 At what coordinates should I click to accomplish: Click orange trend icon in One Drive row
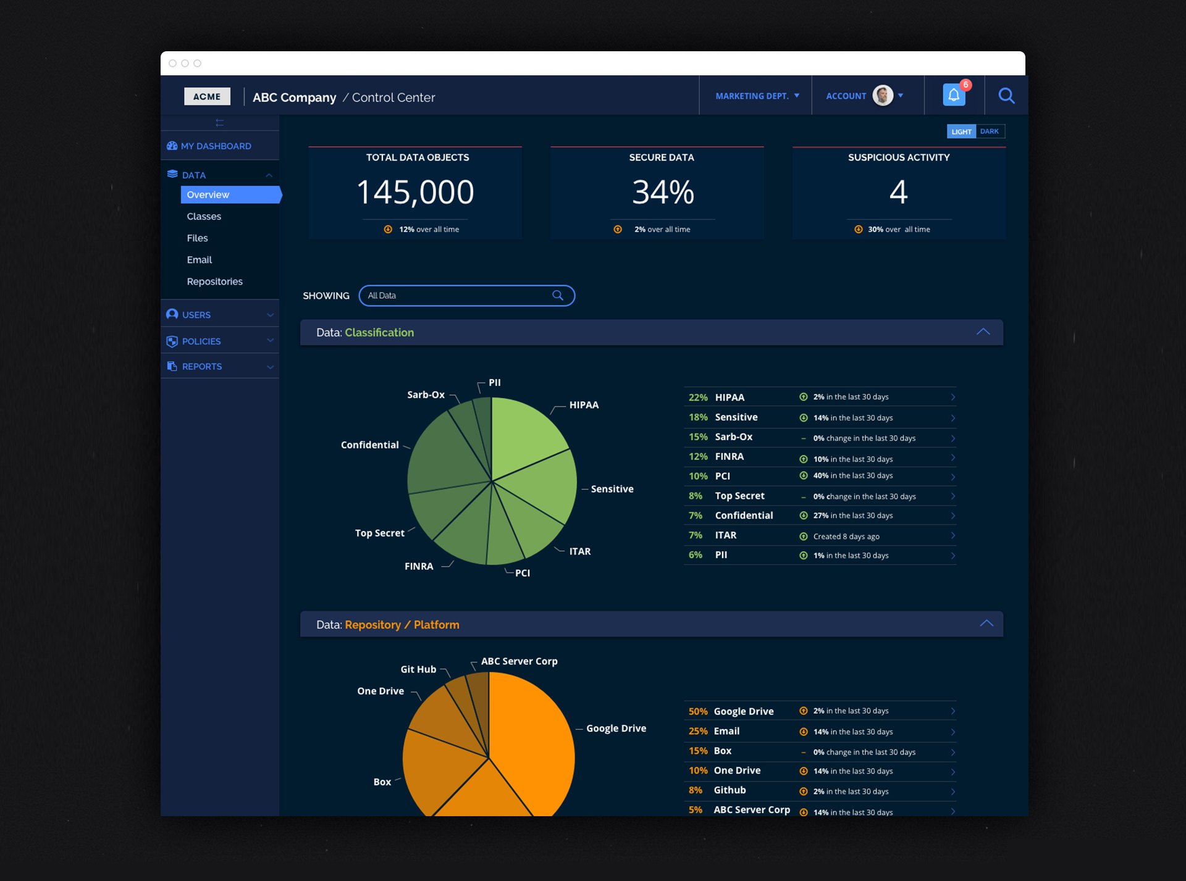pyautogui.click(x=804, y=771)
